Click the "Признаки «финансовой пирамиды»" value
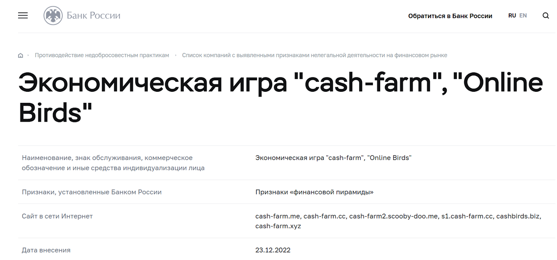557x260 pixels. 314,192
